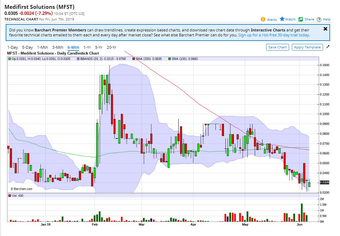The width and height of the screenshot is (340, 236).
Task: Open the Watch link
Action: [290, 19]
